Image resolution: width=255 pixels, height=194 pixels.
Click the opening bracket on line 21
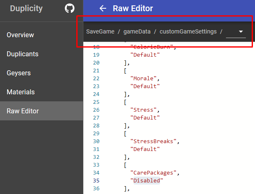click(125, 71)
